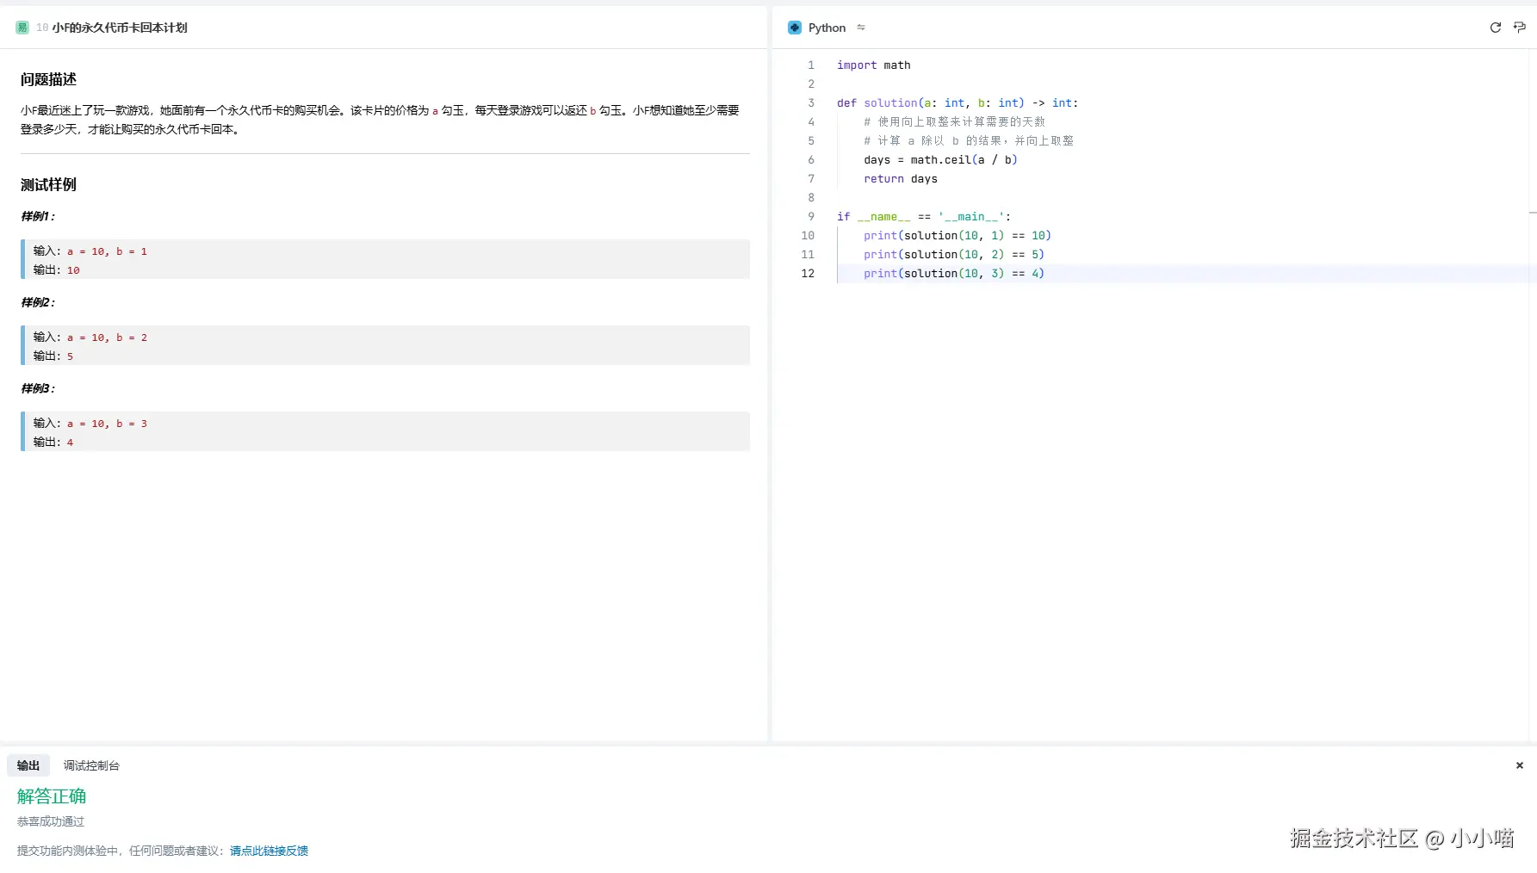Click the word-wrap icon in editor header

tap(1519, 28)
